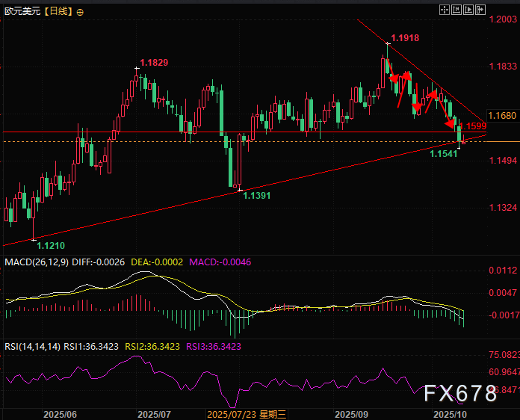The image size is (520, 420).
Task: Click the 2025/09 date on time axis
Action: pyautogui.click(x=352, y=413)
